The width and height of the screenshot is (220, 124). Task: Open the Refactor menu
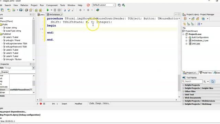[24, 5]
